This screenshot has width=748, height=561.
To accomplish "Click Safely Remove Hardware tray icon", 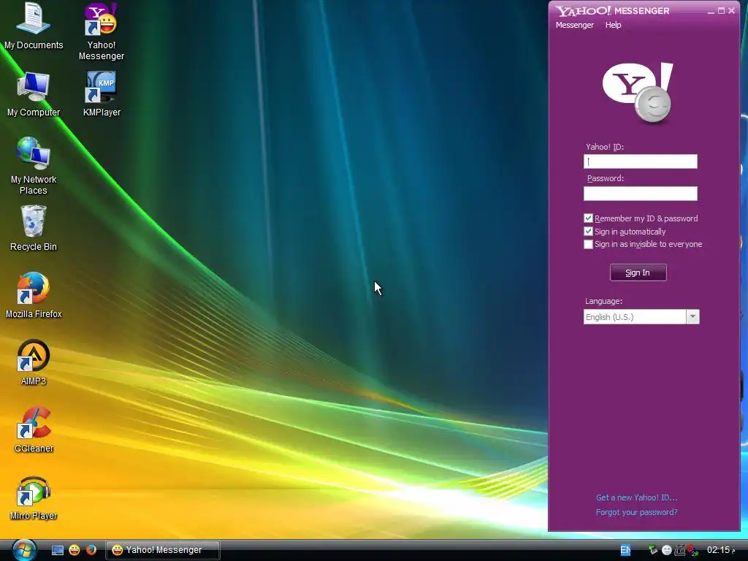I will coord(653,550).
